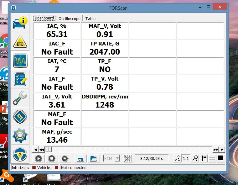Switch to the Table tab
Image resolution: width=238 pixels, height=185 pixels.
point(91,18)
